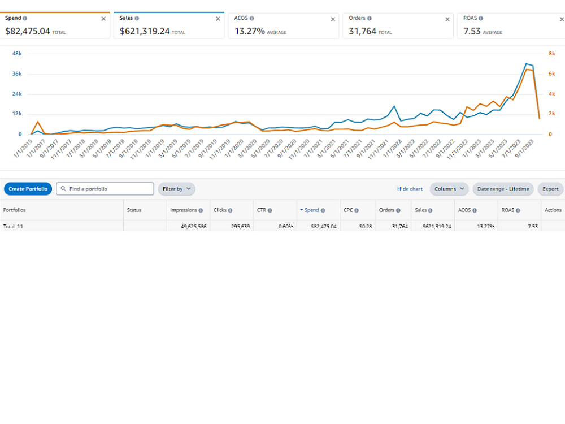Click the 0.60% CTR total

(286, 227)
